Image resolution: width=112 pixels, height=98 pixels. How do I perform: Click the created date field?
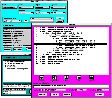click(x=81, y=90)
